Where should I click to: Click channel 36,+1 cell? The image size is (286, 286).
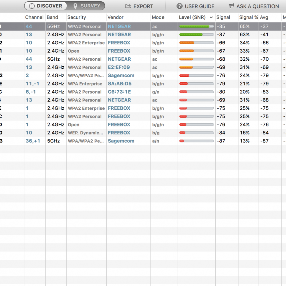[x=33, y=141]
